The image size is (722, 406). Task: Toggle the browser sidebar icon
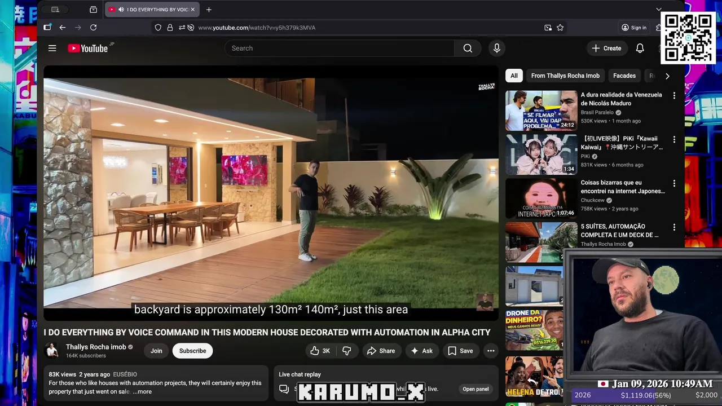point(47,28)
